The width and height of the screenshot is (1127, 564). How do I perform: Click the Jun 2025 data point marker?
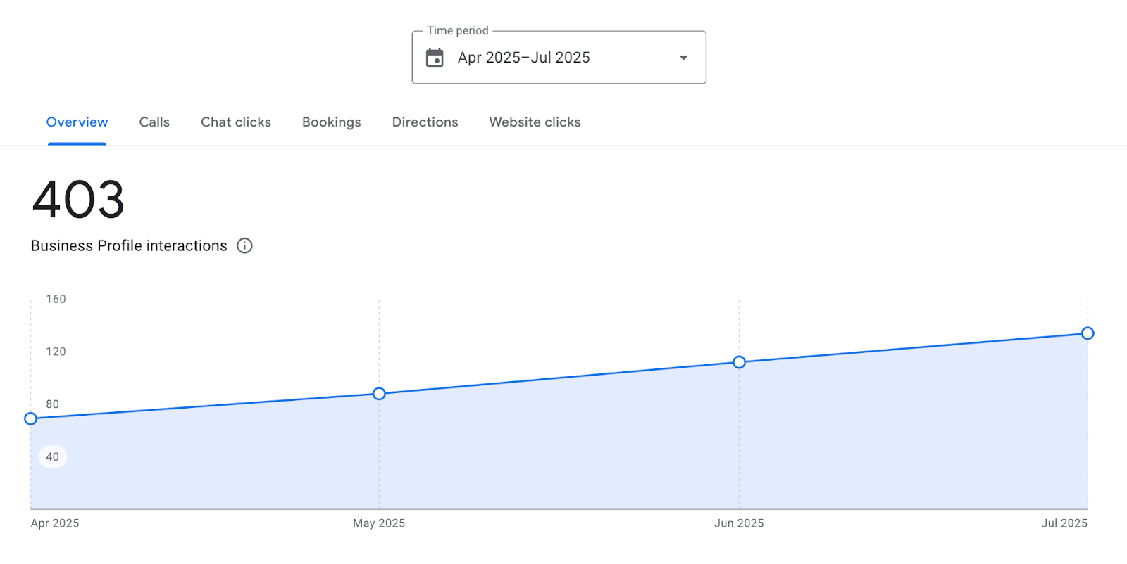(x=739, y=362)
